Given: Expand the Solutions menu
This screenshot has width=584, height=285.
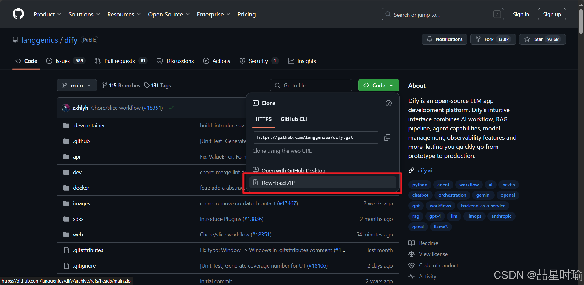Looking at the screenshot, I should (84, 14).
